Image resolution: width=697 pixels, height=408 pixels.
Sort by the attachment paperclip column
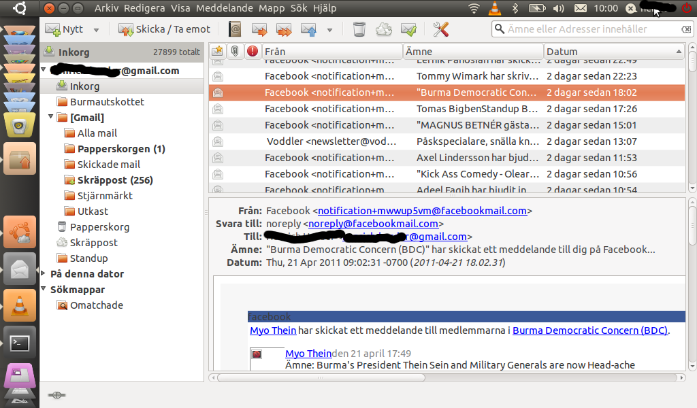click(235, 52)
